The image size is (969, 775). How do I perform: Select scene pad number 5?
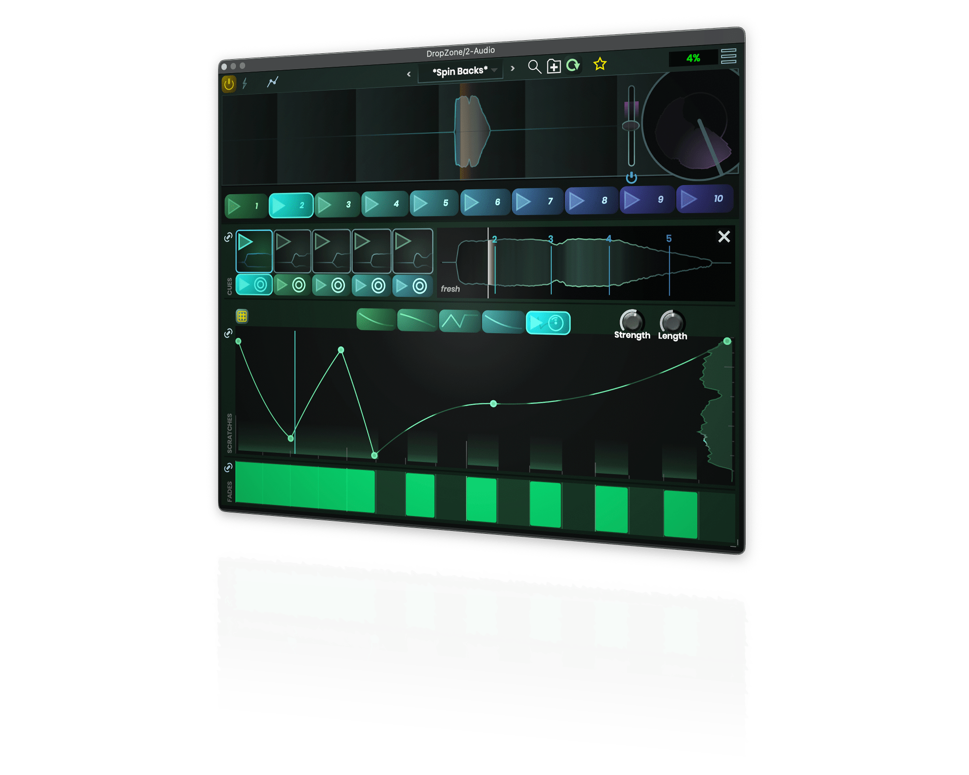coord(433,203)
